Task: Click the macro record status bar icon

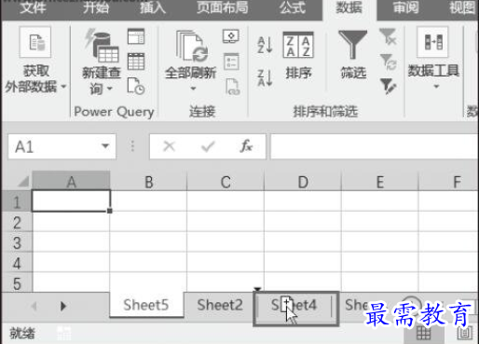Action: coord(64,334)
